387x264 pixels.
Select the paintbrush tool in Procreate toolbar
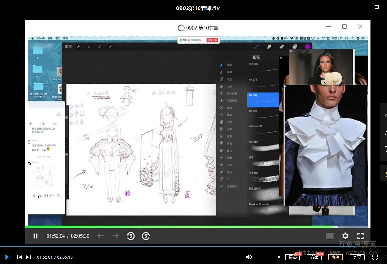coord(256,46)
